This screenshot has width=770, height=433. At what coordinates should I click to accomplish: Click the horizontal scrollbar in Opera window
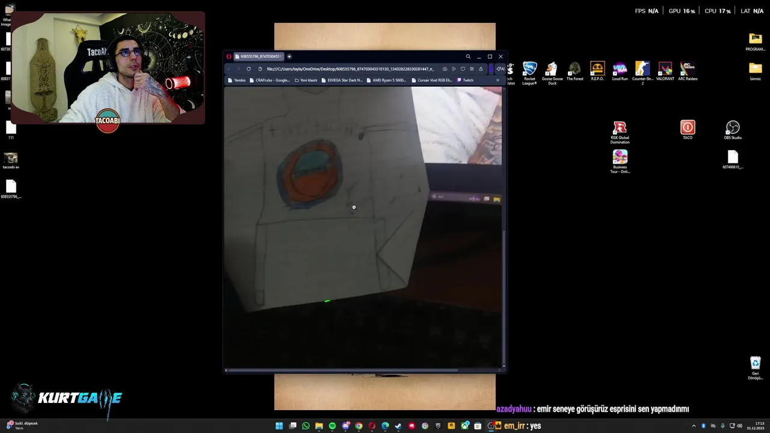pyautogui.click(x=341, y=370)
